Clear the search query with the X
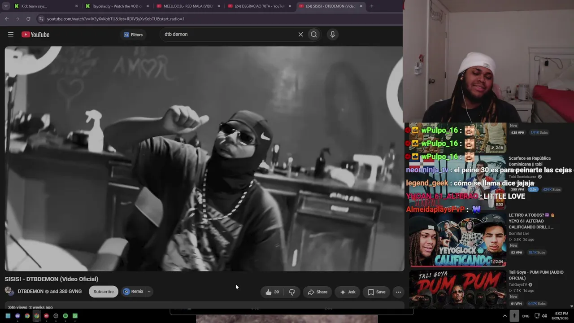574x323 pixels. click(x=300, y=35)
